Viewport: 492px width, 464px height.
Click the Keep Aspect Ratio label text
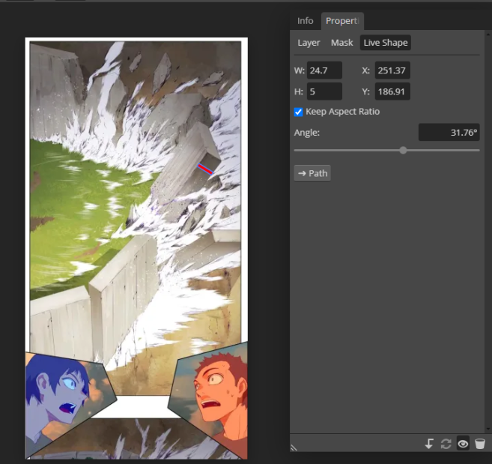pyautogui.click(x=342, y=112)
